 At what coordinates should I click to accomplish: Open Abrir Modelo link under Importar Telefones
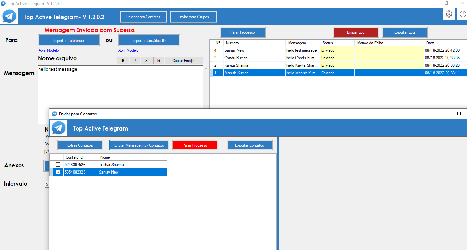(49, 50)
